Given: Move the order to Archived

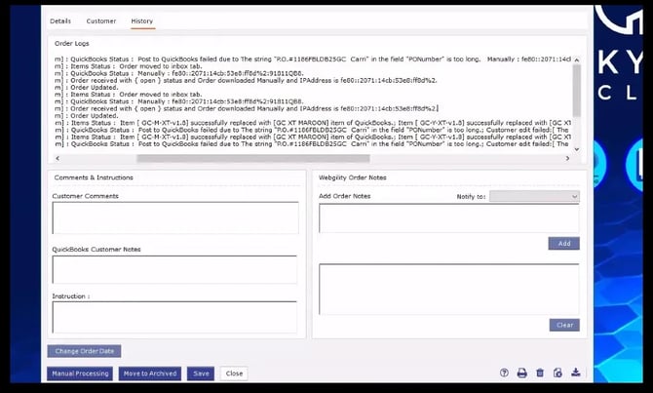Looking at the screenshot, I should (150, 373).
